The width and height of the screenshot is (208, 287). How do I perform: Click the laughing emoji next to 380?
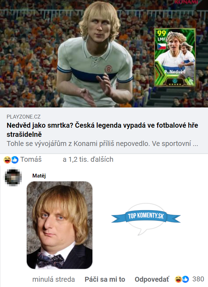(x=178, y=279)
